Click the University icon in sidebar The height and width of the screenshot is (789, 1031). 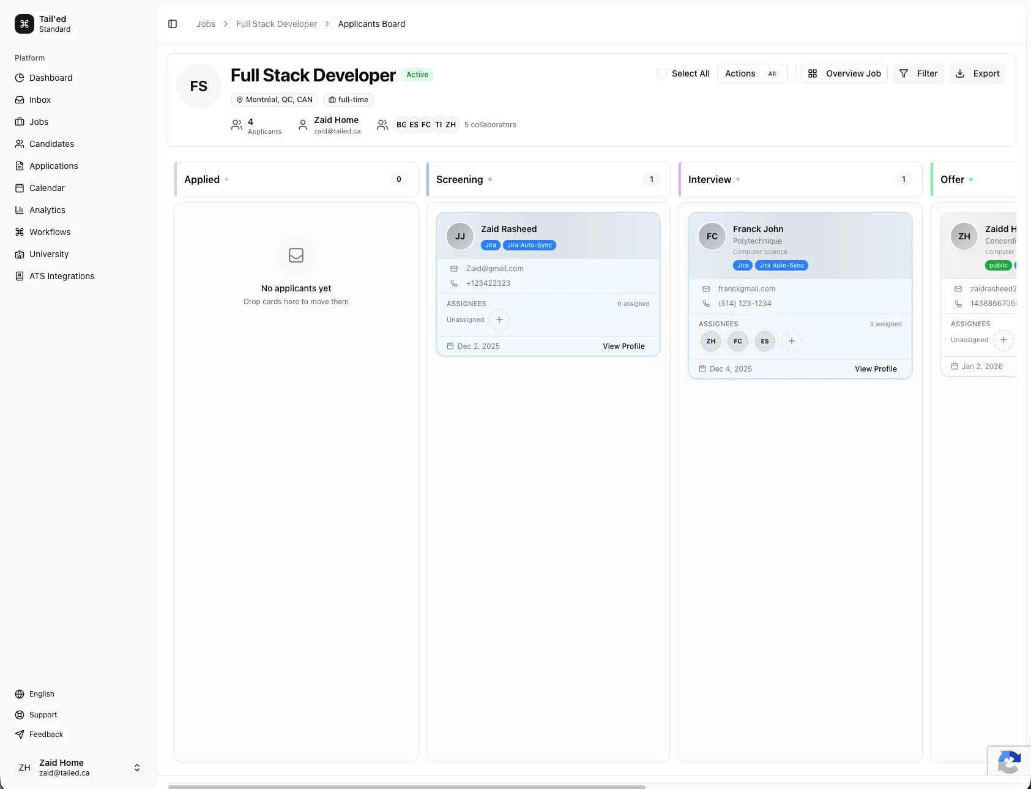(20, 254)
